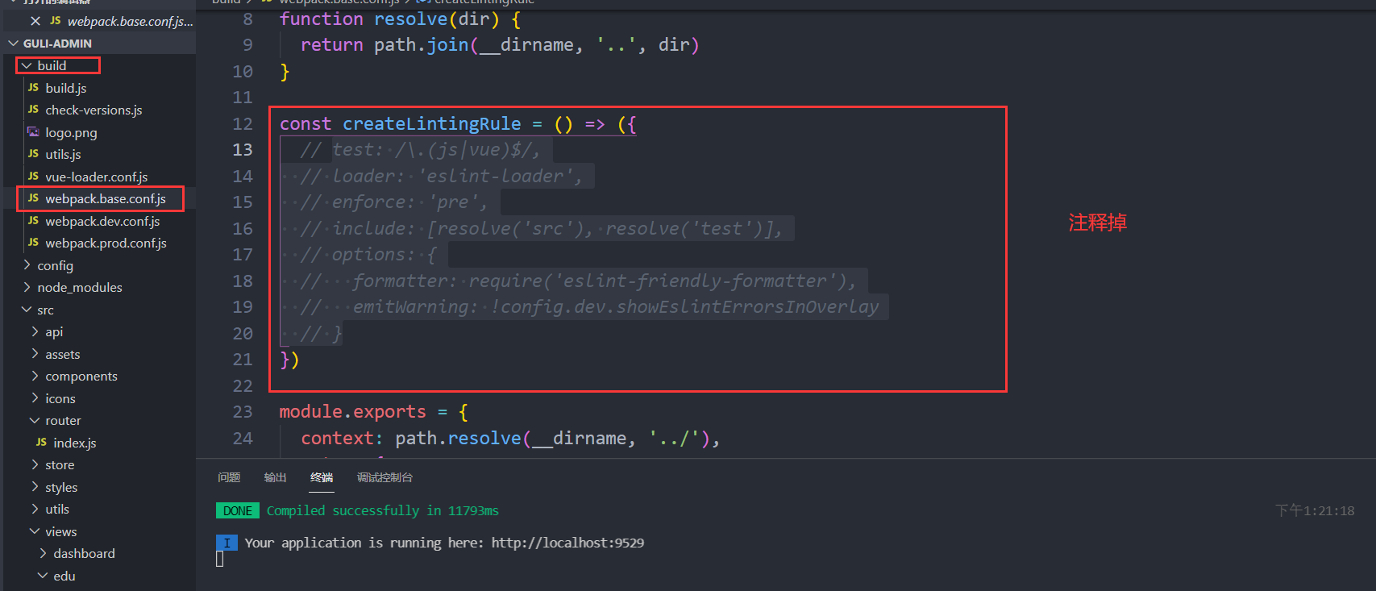
Task: Open webpack.prod.conf.js file
Action: (106, 243)
